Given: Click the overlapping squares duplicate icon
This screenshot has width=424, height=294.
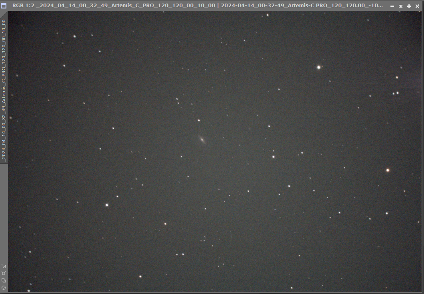Looking at the screenshot, I should pyautogui.click(x=4, y=280).
